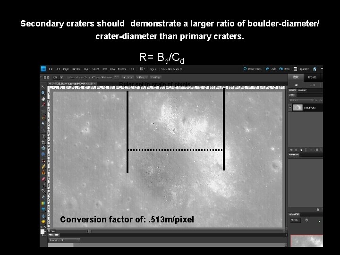
Task: Open the Window menu
Action: click(122, 69)
